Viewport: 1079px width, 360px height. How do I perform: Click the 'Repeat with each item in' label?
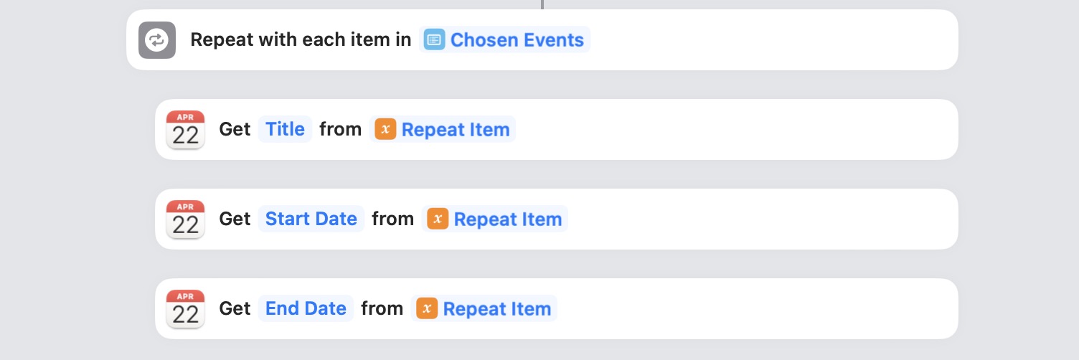(301, 40)
